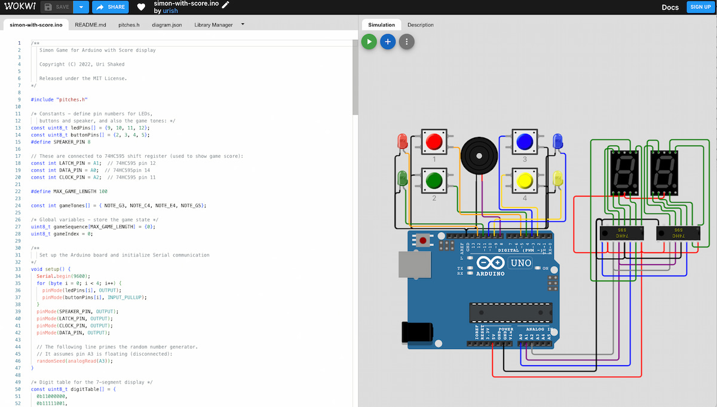Push the red pushbutton labeled 1

[434, 142]
